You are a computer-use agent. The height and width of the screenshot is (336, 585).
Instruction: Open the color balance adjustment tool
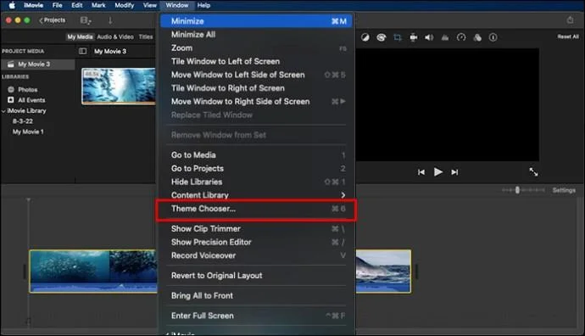coord(365,37)
